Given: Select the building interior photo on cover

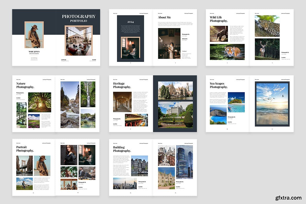Looking at the screenshot, I should click(78, 41).
